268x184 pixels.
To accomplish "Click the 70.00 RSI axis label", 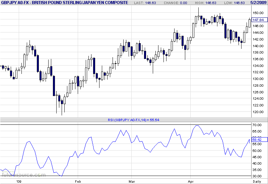I will point(257,125).
